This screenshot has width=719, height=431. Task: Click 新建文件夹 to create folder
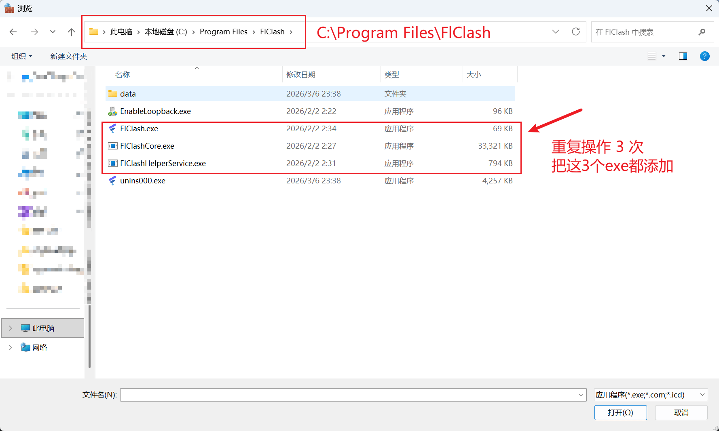tap(69, 56)
